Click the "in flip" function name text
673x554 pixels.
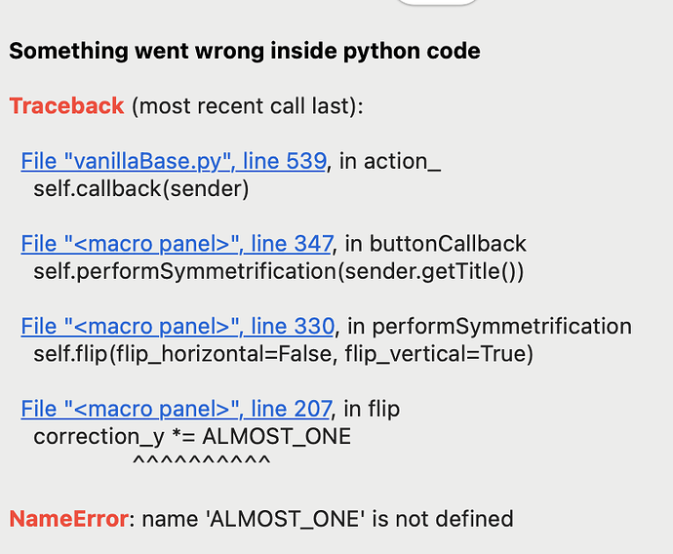(x=371, y=409)
